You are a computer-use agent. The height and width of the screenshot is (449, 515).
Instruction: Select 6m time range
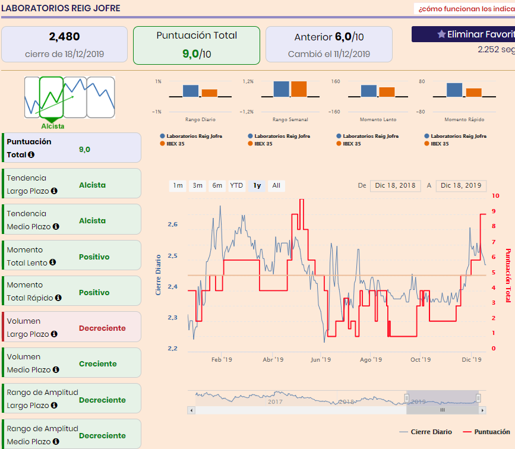(x=217, y=185)
